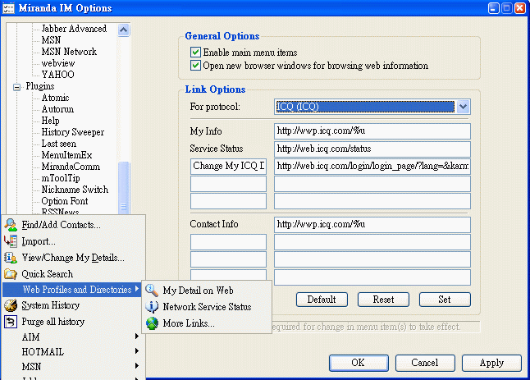The width and height of the screenshot is (530, 380).
Task: Open the AIM submenu
Action: pyautogui.click(x=80, y=337)
